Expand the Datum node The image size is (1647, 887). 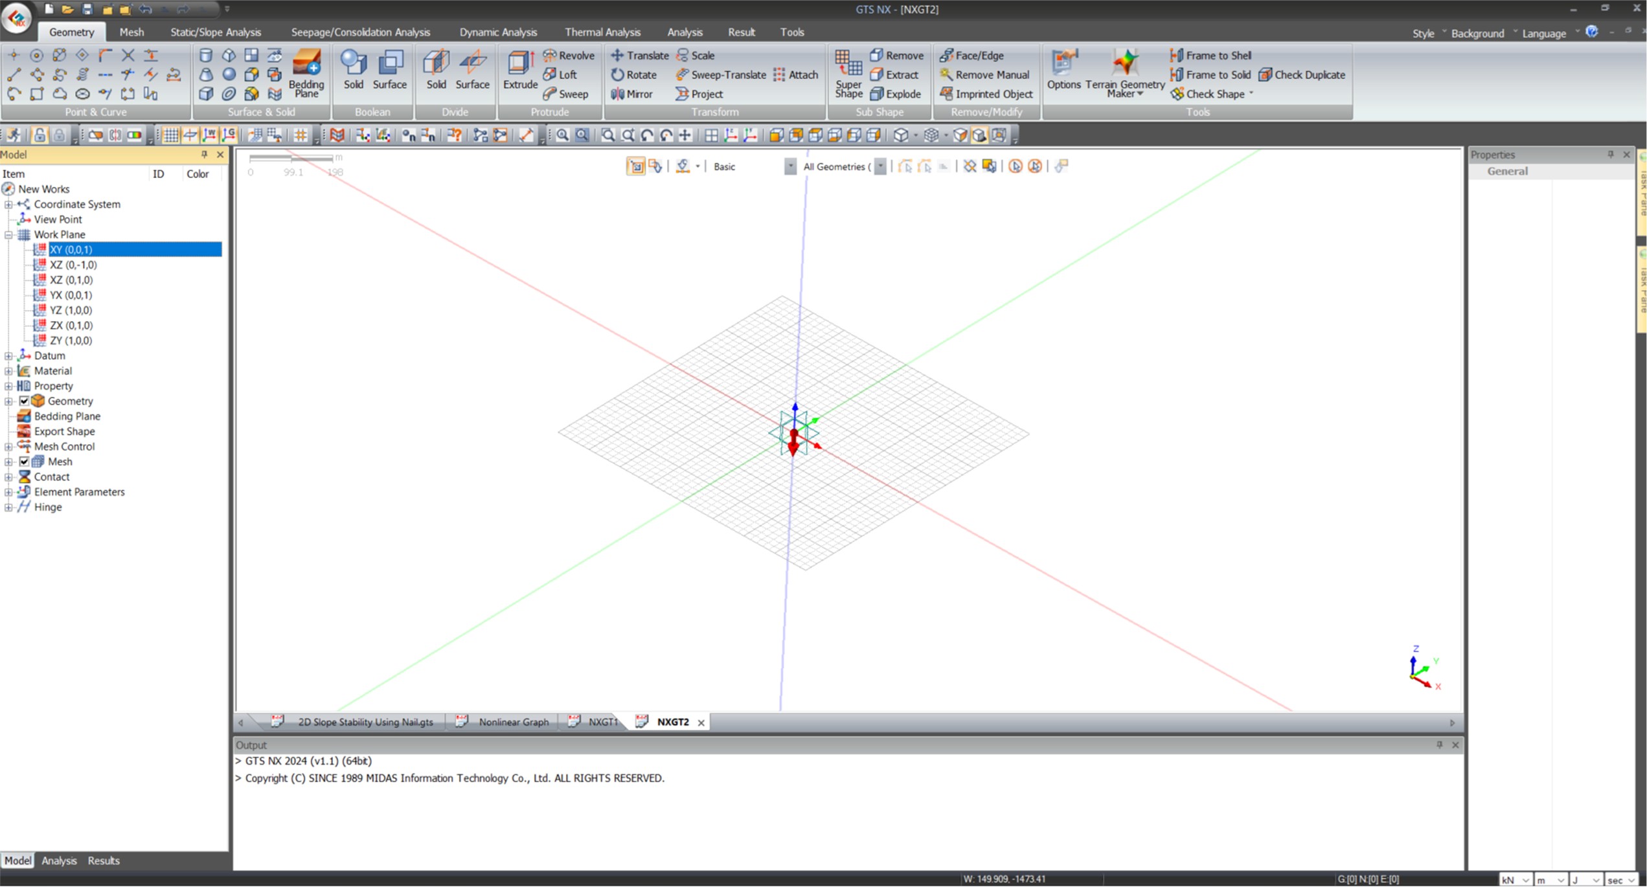click(x=8, y=355)
